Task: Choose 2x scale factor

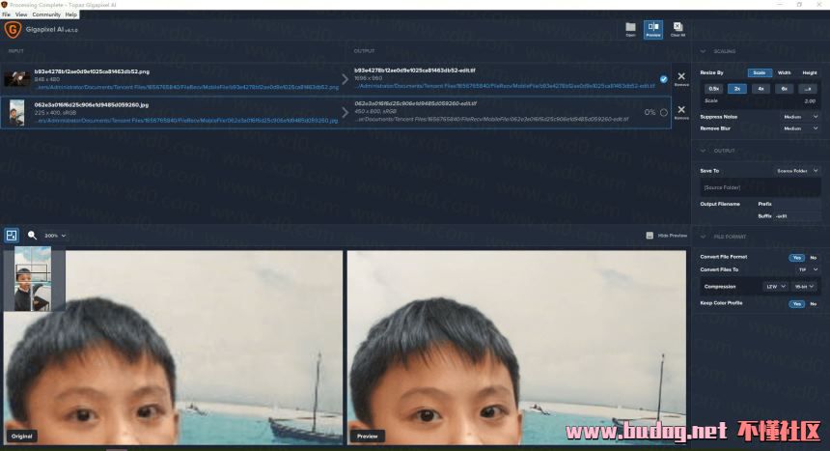Action: (x=736, y=89)
